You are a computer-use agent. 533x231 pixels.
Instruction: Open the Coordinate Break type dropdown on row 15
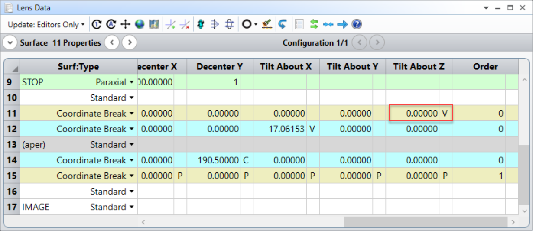[x=131, y=176]
